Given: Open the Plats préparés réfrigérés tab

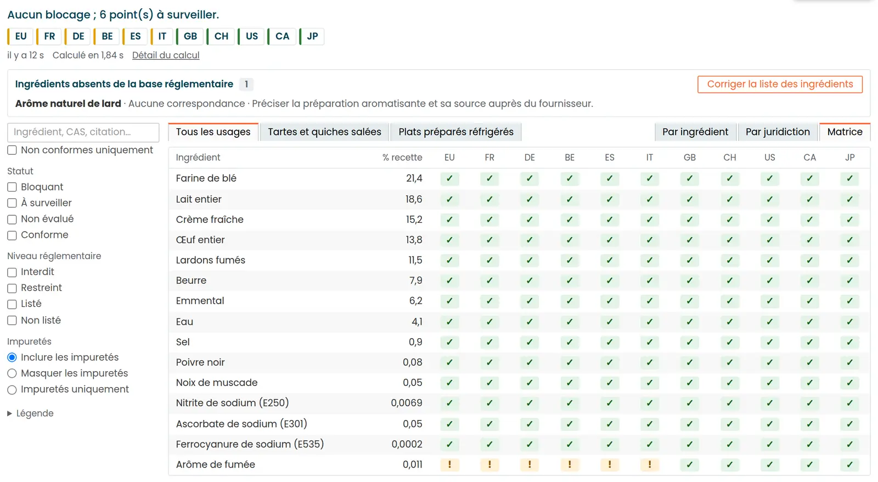Looking at the screenshot, I should point(456,132).
